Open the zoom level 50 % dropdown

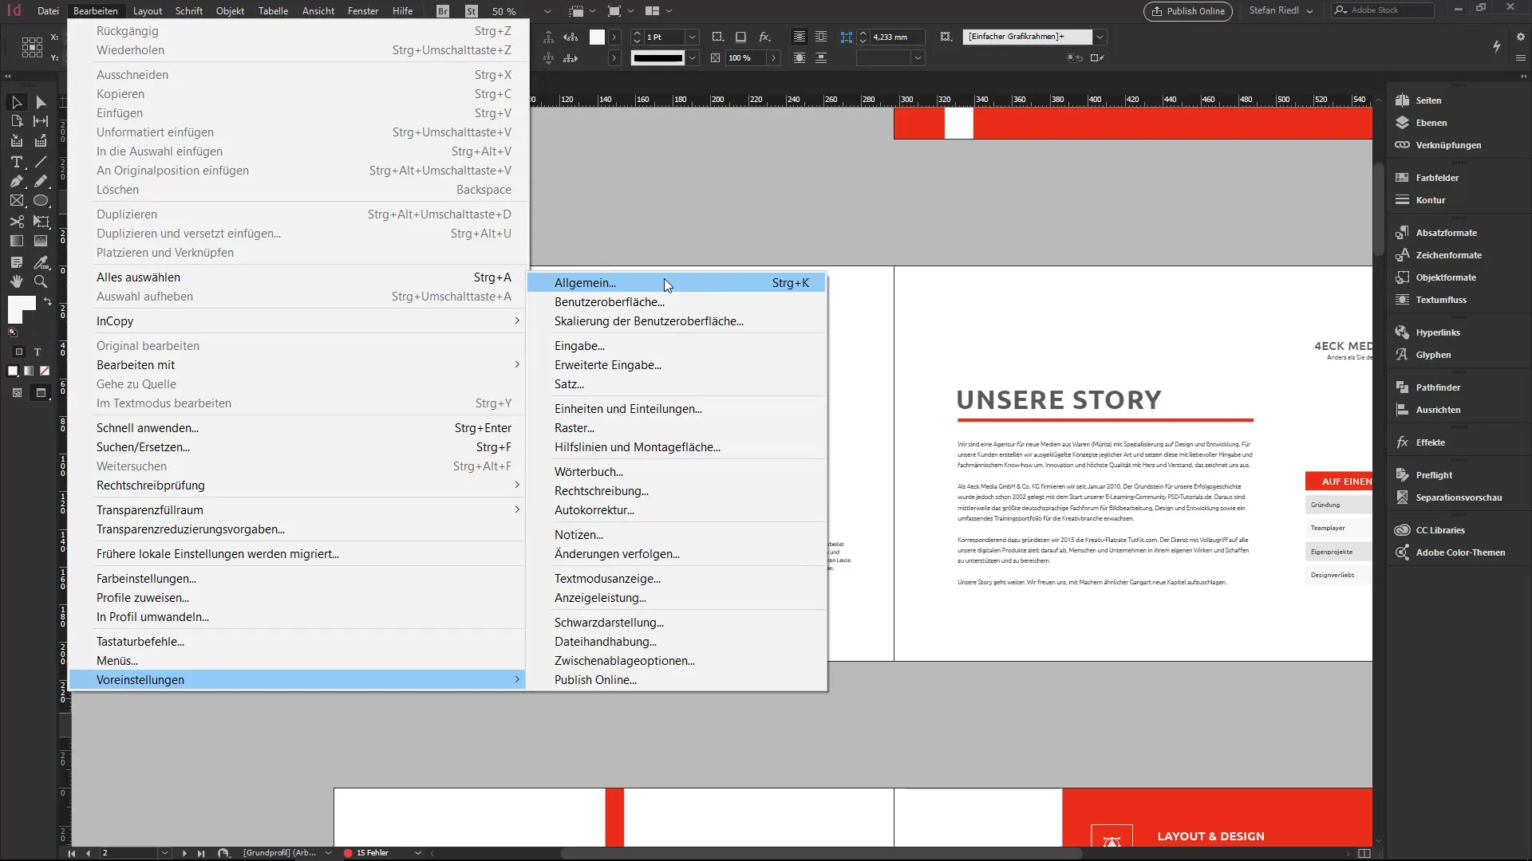click(547, 11)
